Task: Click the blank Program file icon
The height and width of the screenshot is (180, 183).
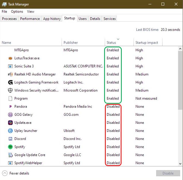Action: coord(10,99)
